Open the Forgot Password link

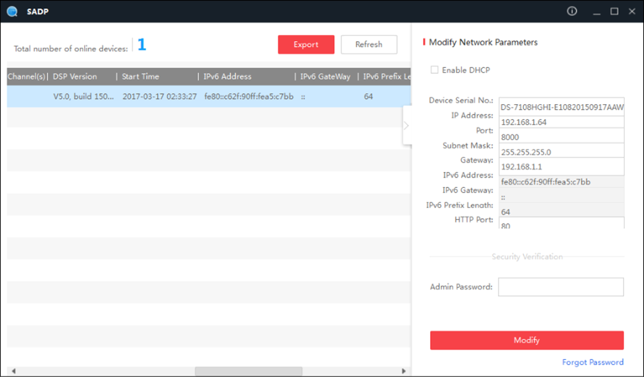tap(593, 362)
